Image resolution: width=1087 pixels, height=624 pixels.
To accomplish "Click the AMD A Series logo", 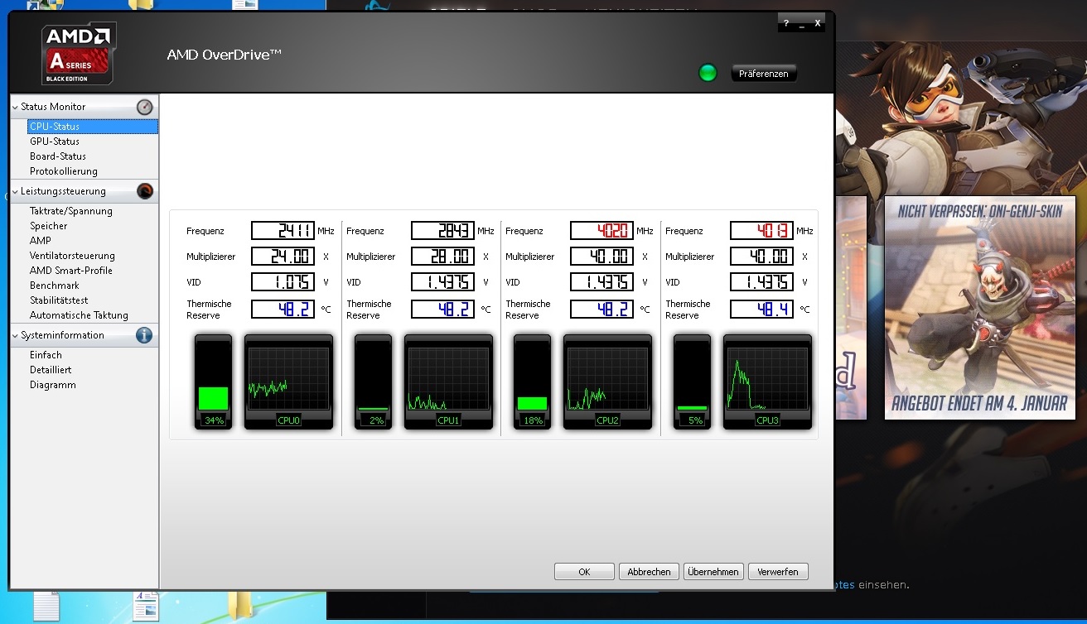I will coord(79,53).
